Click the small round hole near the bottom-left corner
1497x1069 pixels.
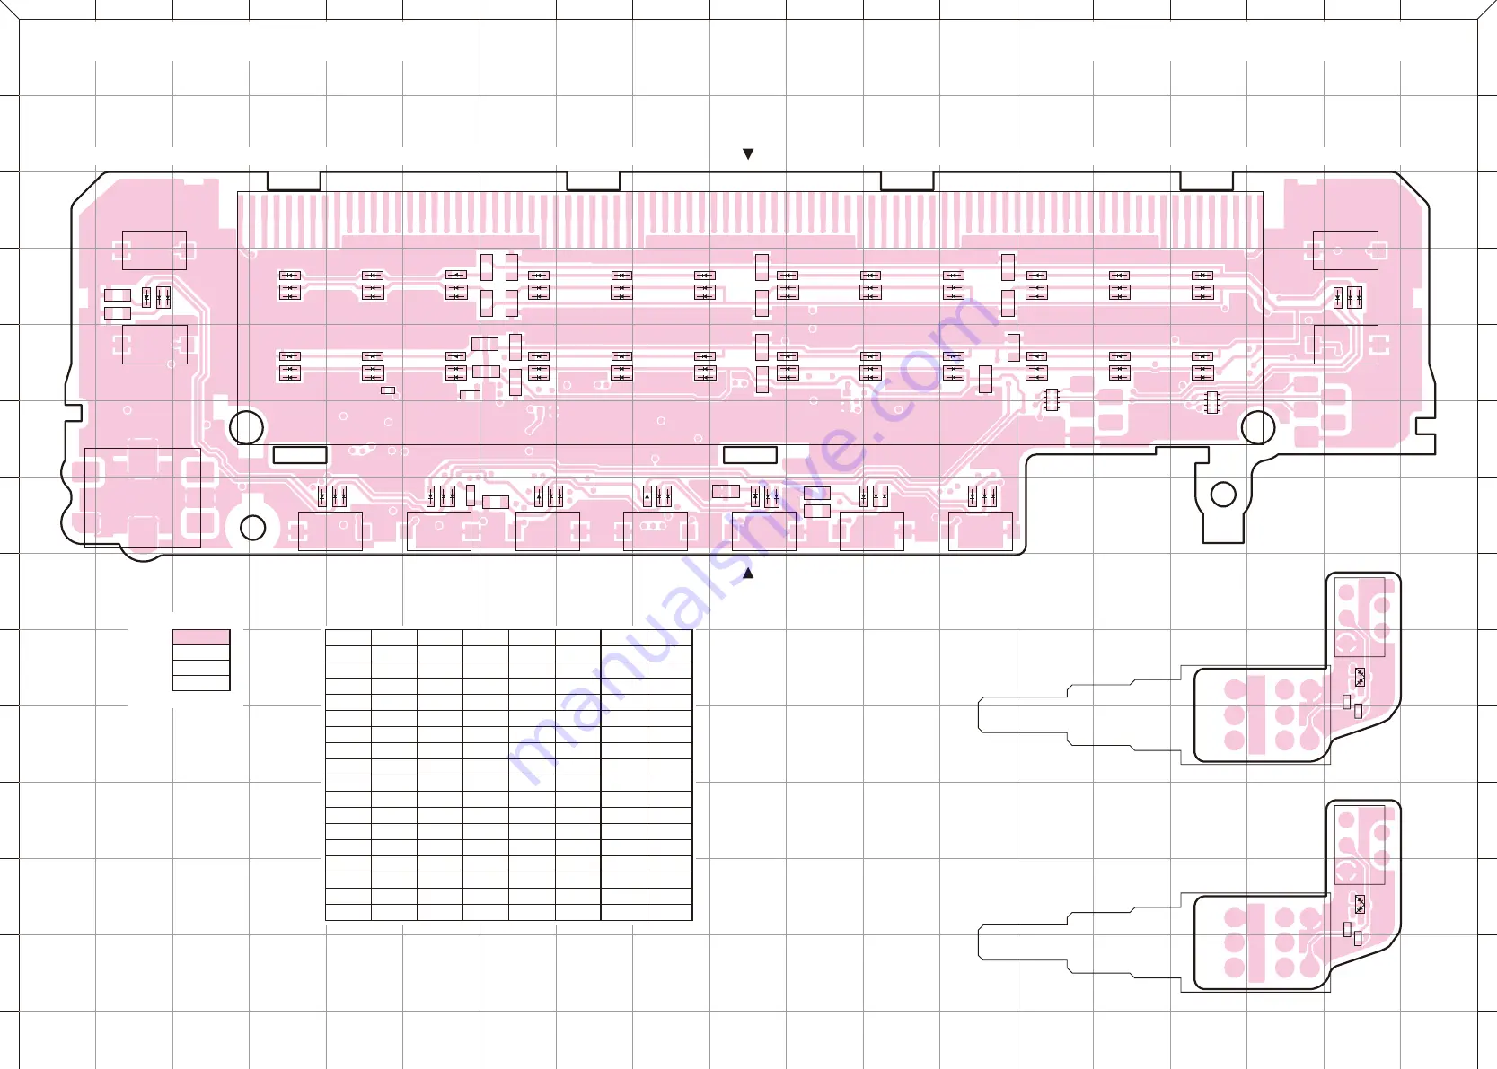coord(253,528)
